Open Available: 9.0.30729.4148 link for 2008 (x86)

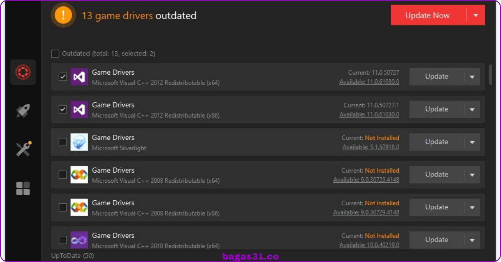coord(366,212)
